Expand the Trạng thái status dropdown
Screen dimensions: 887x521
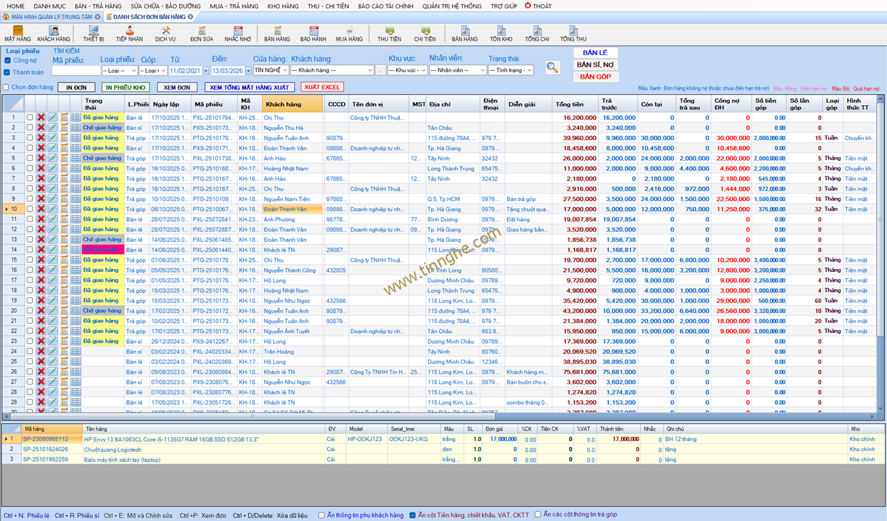coord(529,70)
